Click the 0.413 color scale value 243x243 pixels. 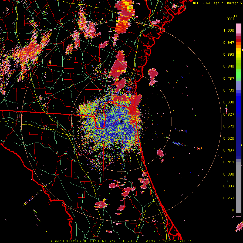[229, 162]
